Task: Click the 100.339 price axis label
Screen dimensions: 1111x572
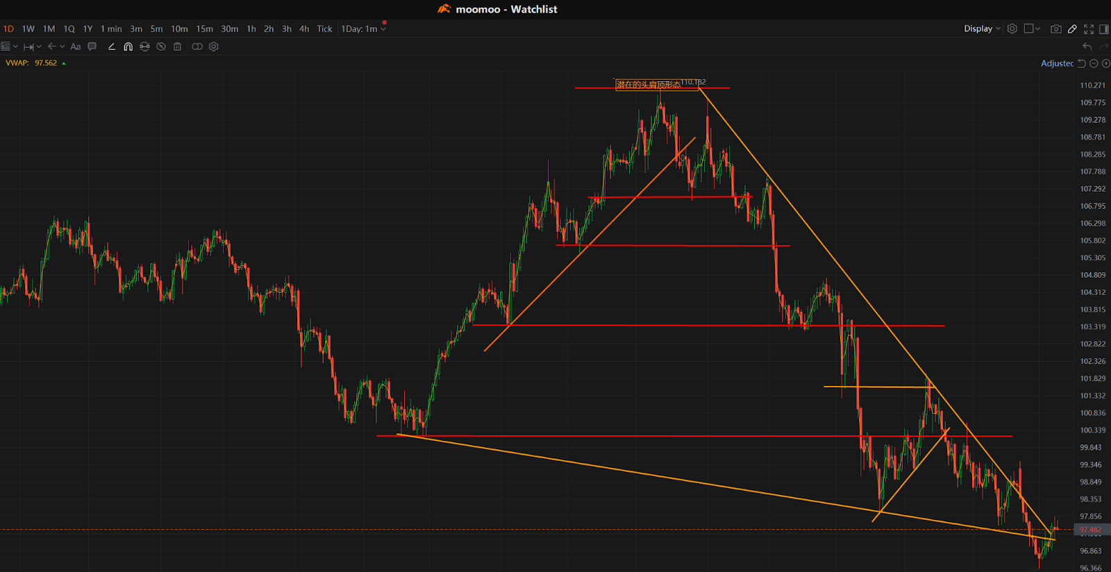Action: (x=1092, y=430)
